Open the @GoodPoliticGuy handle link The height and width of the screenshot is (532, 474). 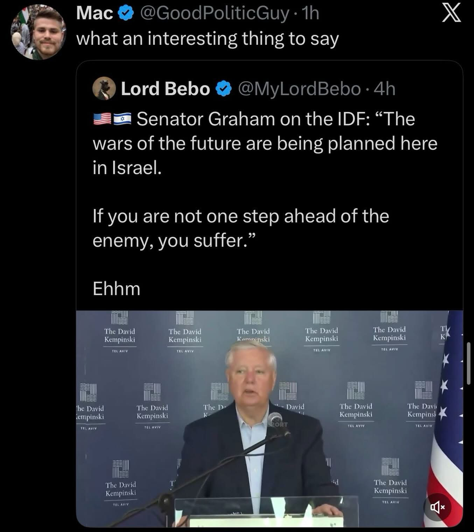[214, 14]
